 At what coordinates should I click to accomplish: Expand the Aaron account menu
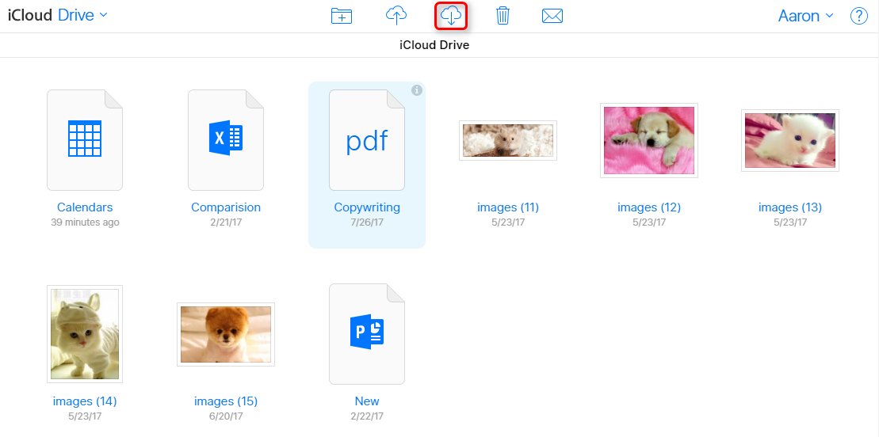tap(805, 16)
